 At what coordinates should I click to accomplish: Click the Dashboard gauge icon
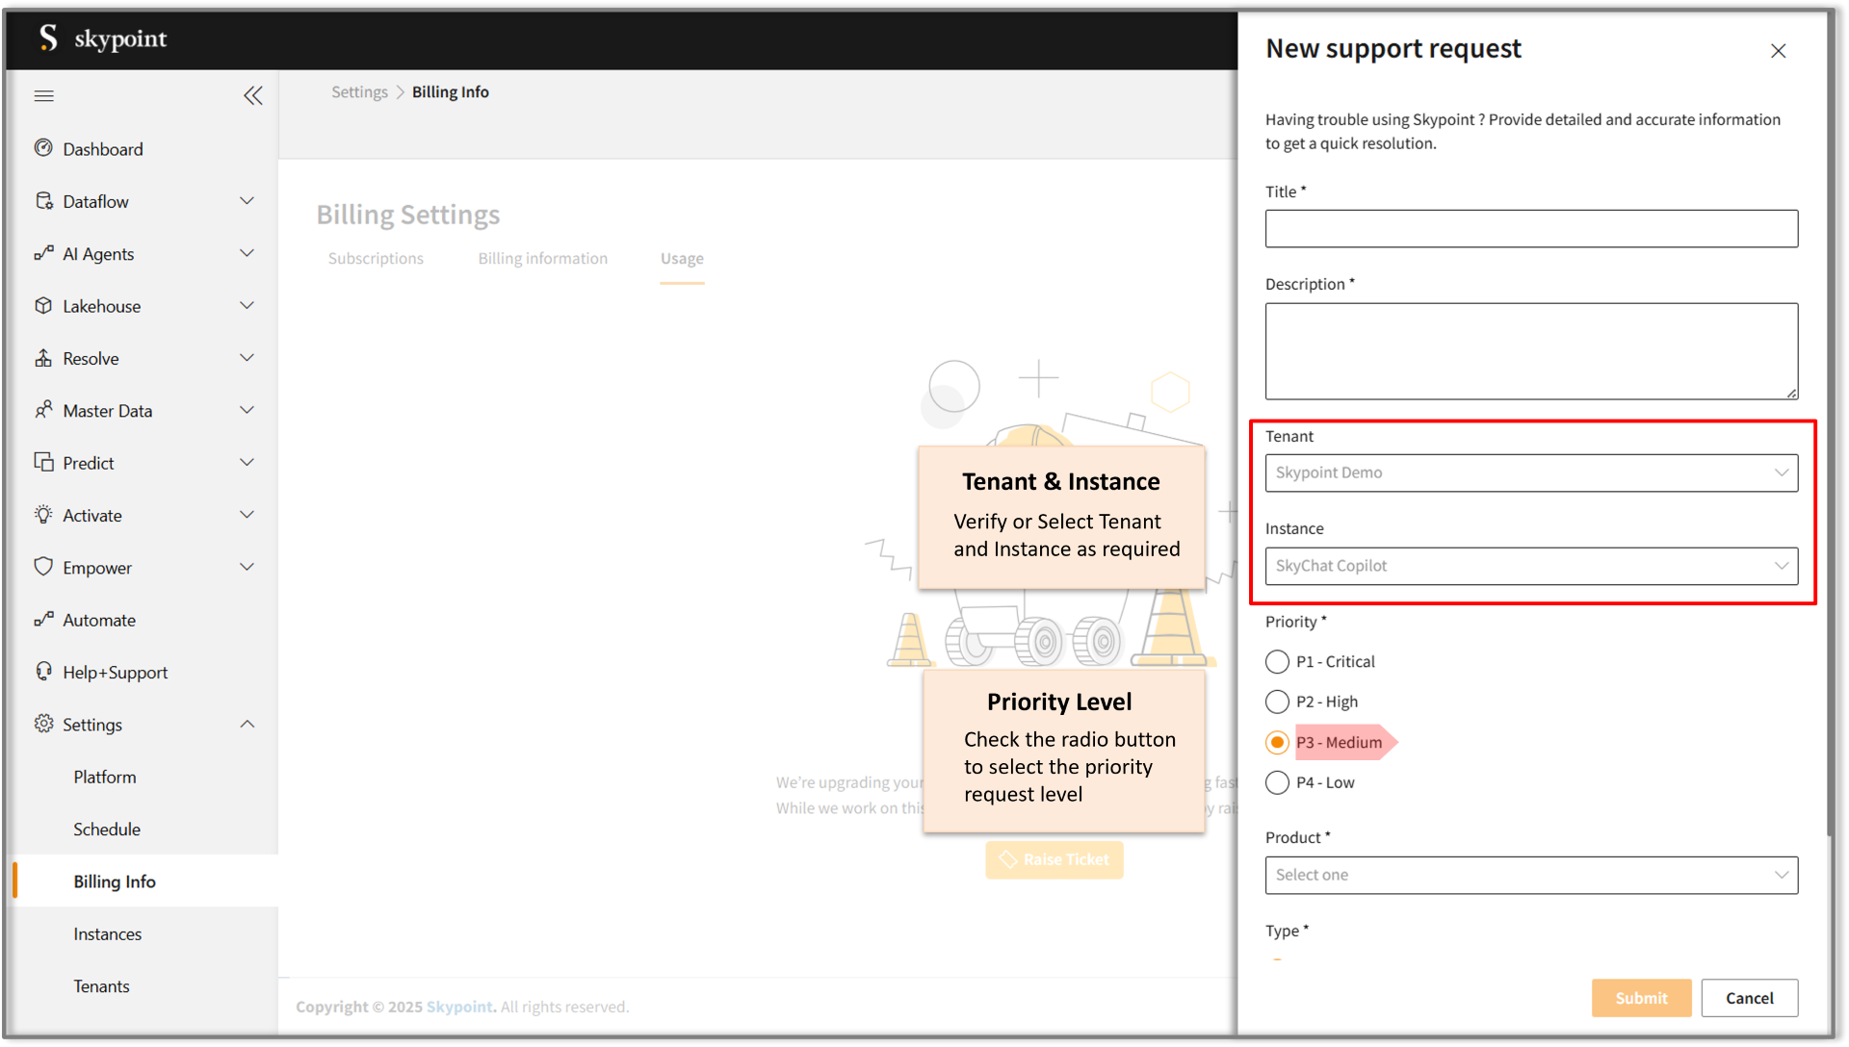[43, 148]
